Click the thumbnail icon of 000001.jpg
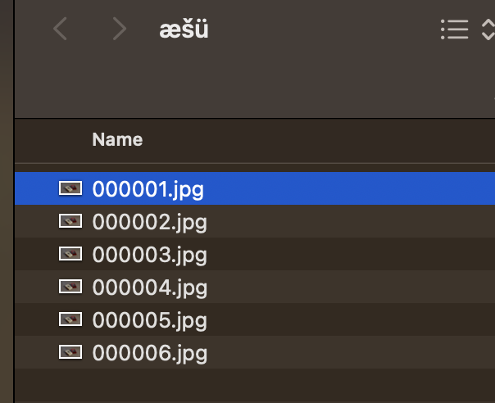The height and width of the screenshot is (403, 495). 71,189
